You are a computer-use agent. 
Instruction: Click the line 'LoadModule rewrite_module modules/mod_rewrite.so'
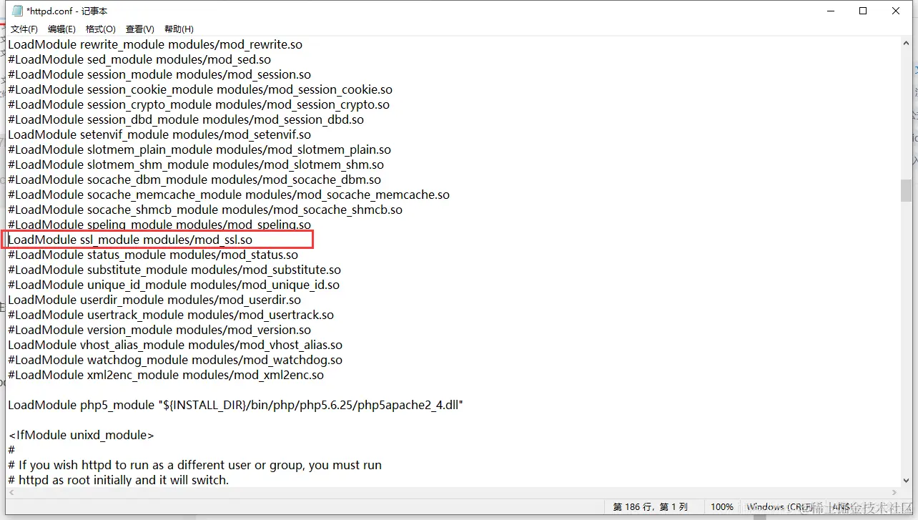point(155,44)
